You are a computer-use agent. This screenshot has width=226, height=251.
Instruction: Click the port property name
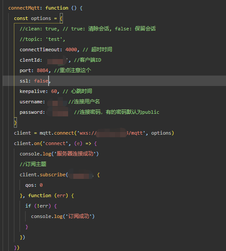coord(25,71)
